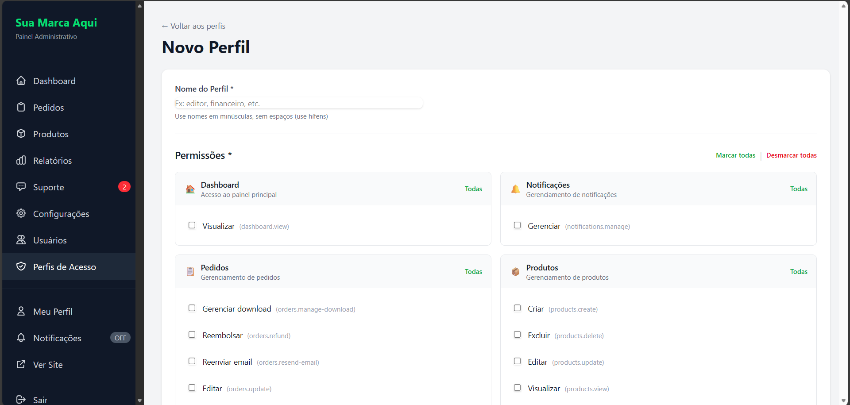Open Configurações gear icon
Image resolution: width=850 pixels, height=405 pixels.
coord(21,213)
